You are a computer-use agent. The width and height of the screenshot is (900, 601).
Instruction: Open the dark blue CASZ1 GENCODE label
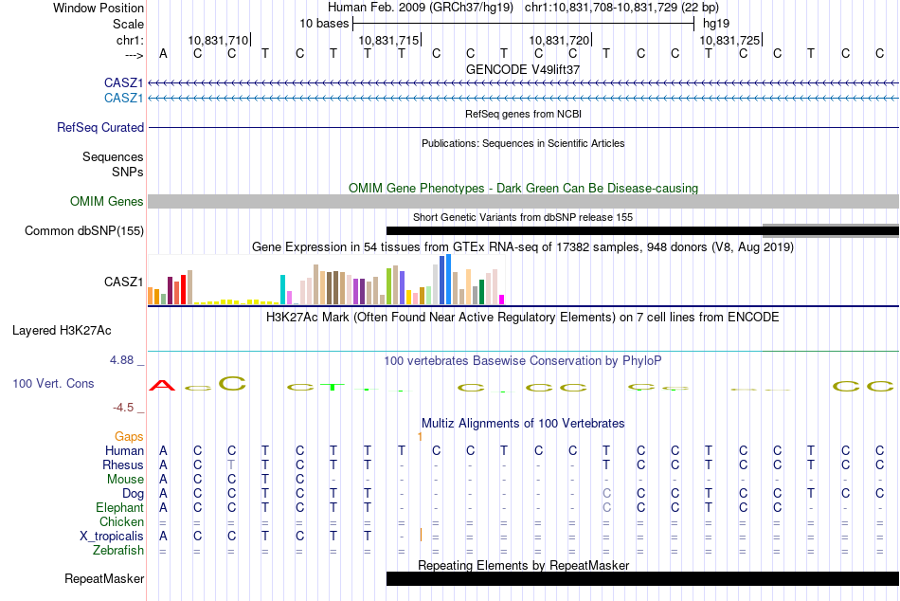coord(123,82)
